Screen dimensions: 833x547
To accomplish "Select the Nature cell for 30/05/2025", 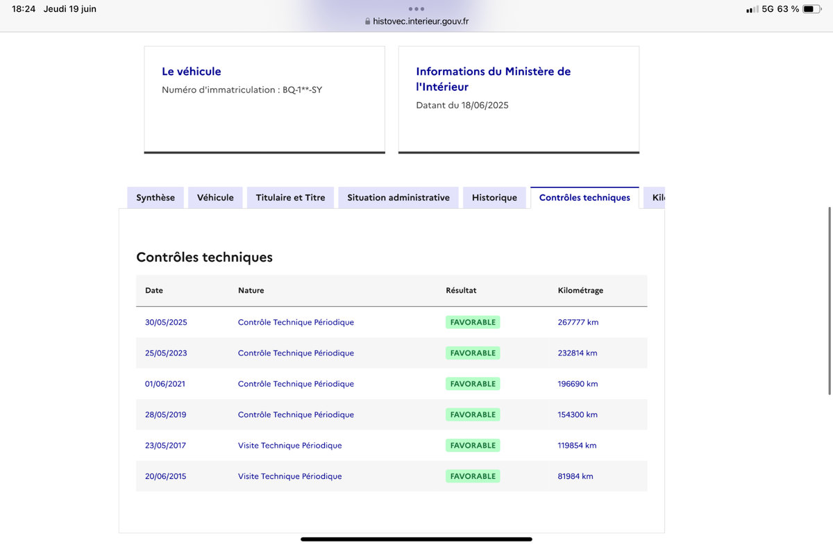I will [x=296, y=322].
